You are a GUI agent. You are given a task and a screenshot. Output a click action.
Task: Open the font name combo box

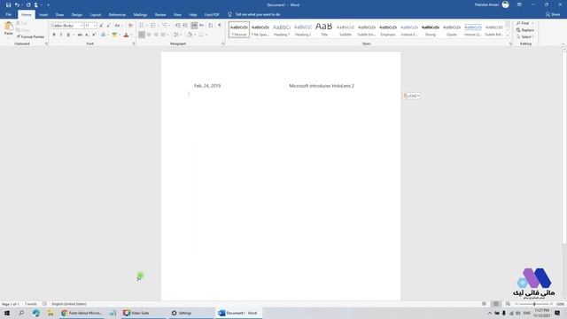pos(67,26)
